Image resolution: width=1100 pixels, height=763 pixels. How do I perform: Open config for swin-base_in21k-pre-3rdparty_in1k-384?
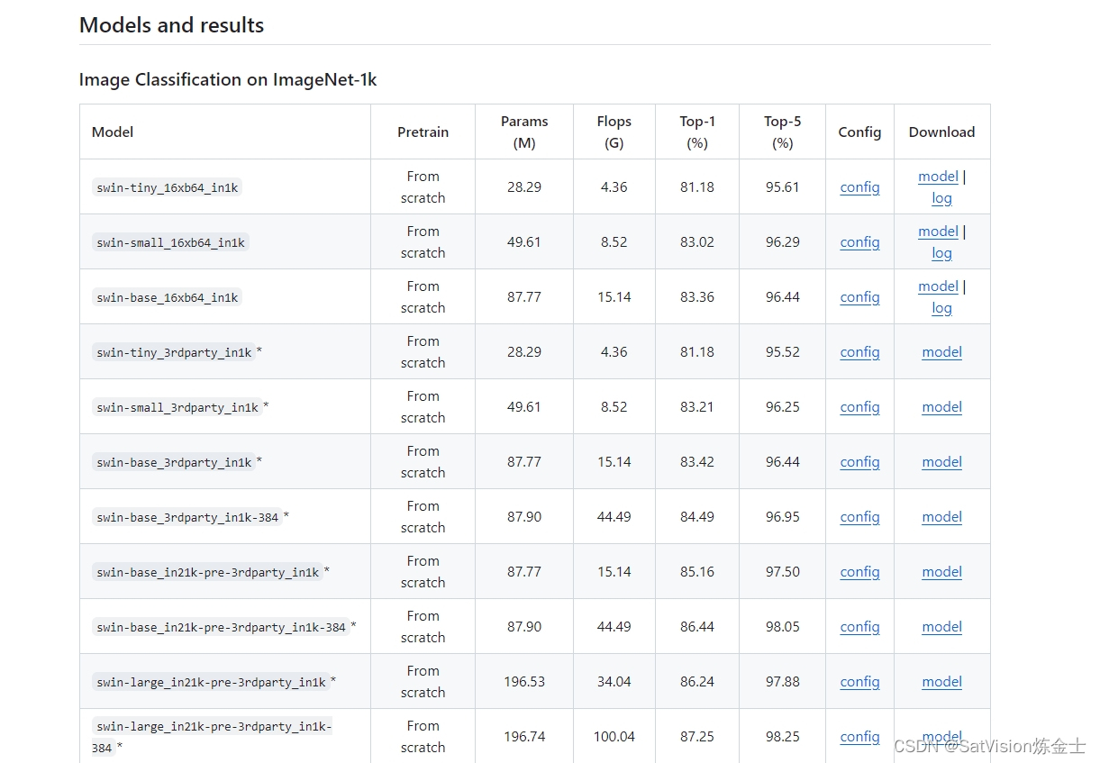[859, 627]
